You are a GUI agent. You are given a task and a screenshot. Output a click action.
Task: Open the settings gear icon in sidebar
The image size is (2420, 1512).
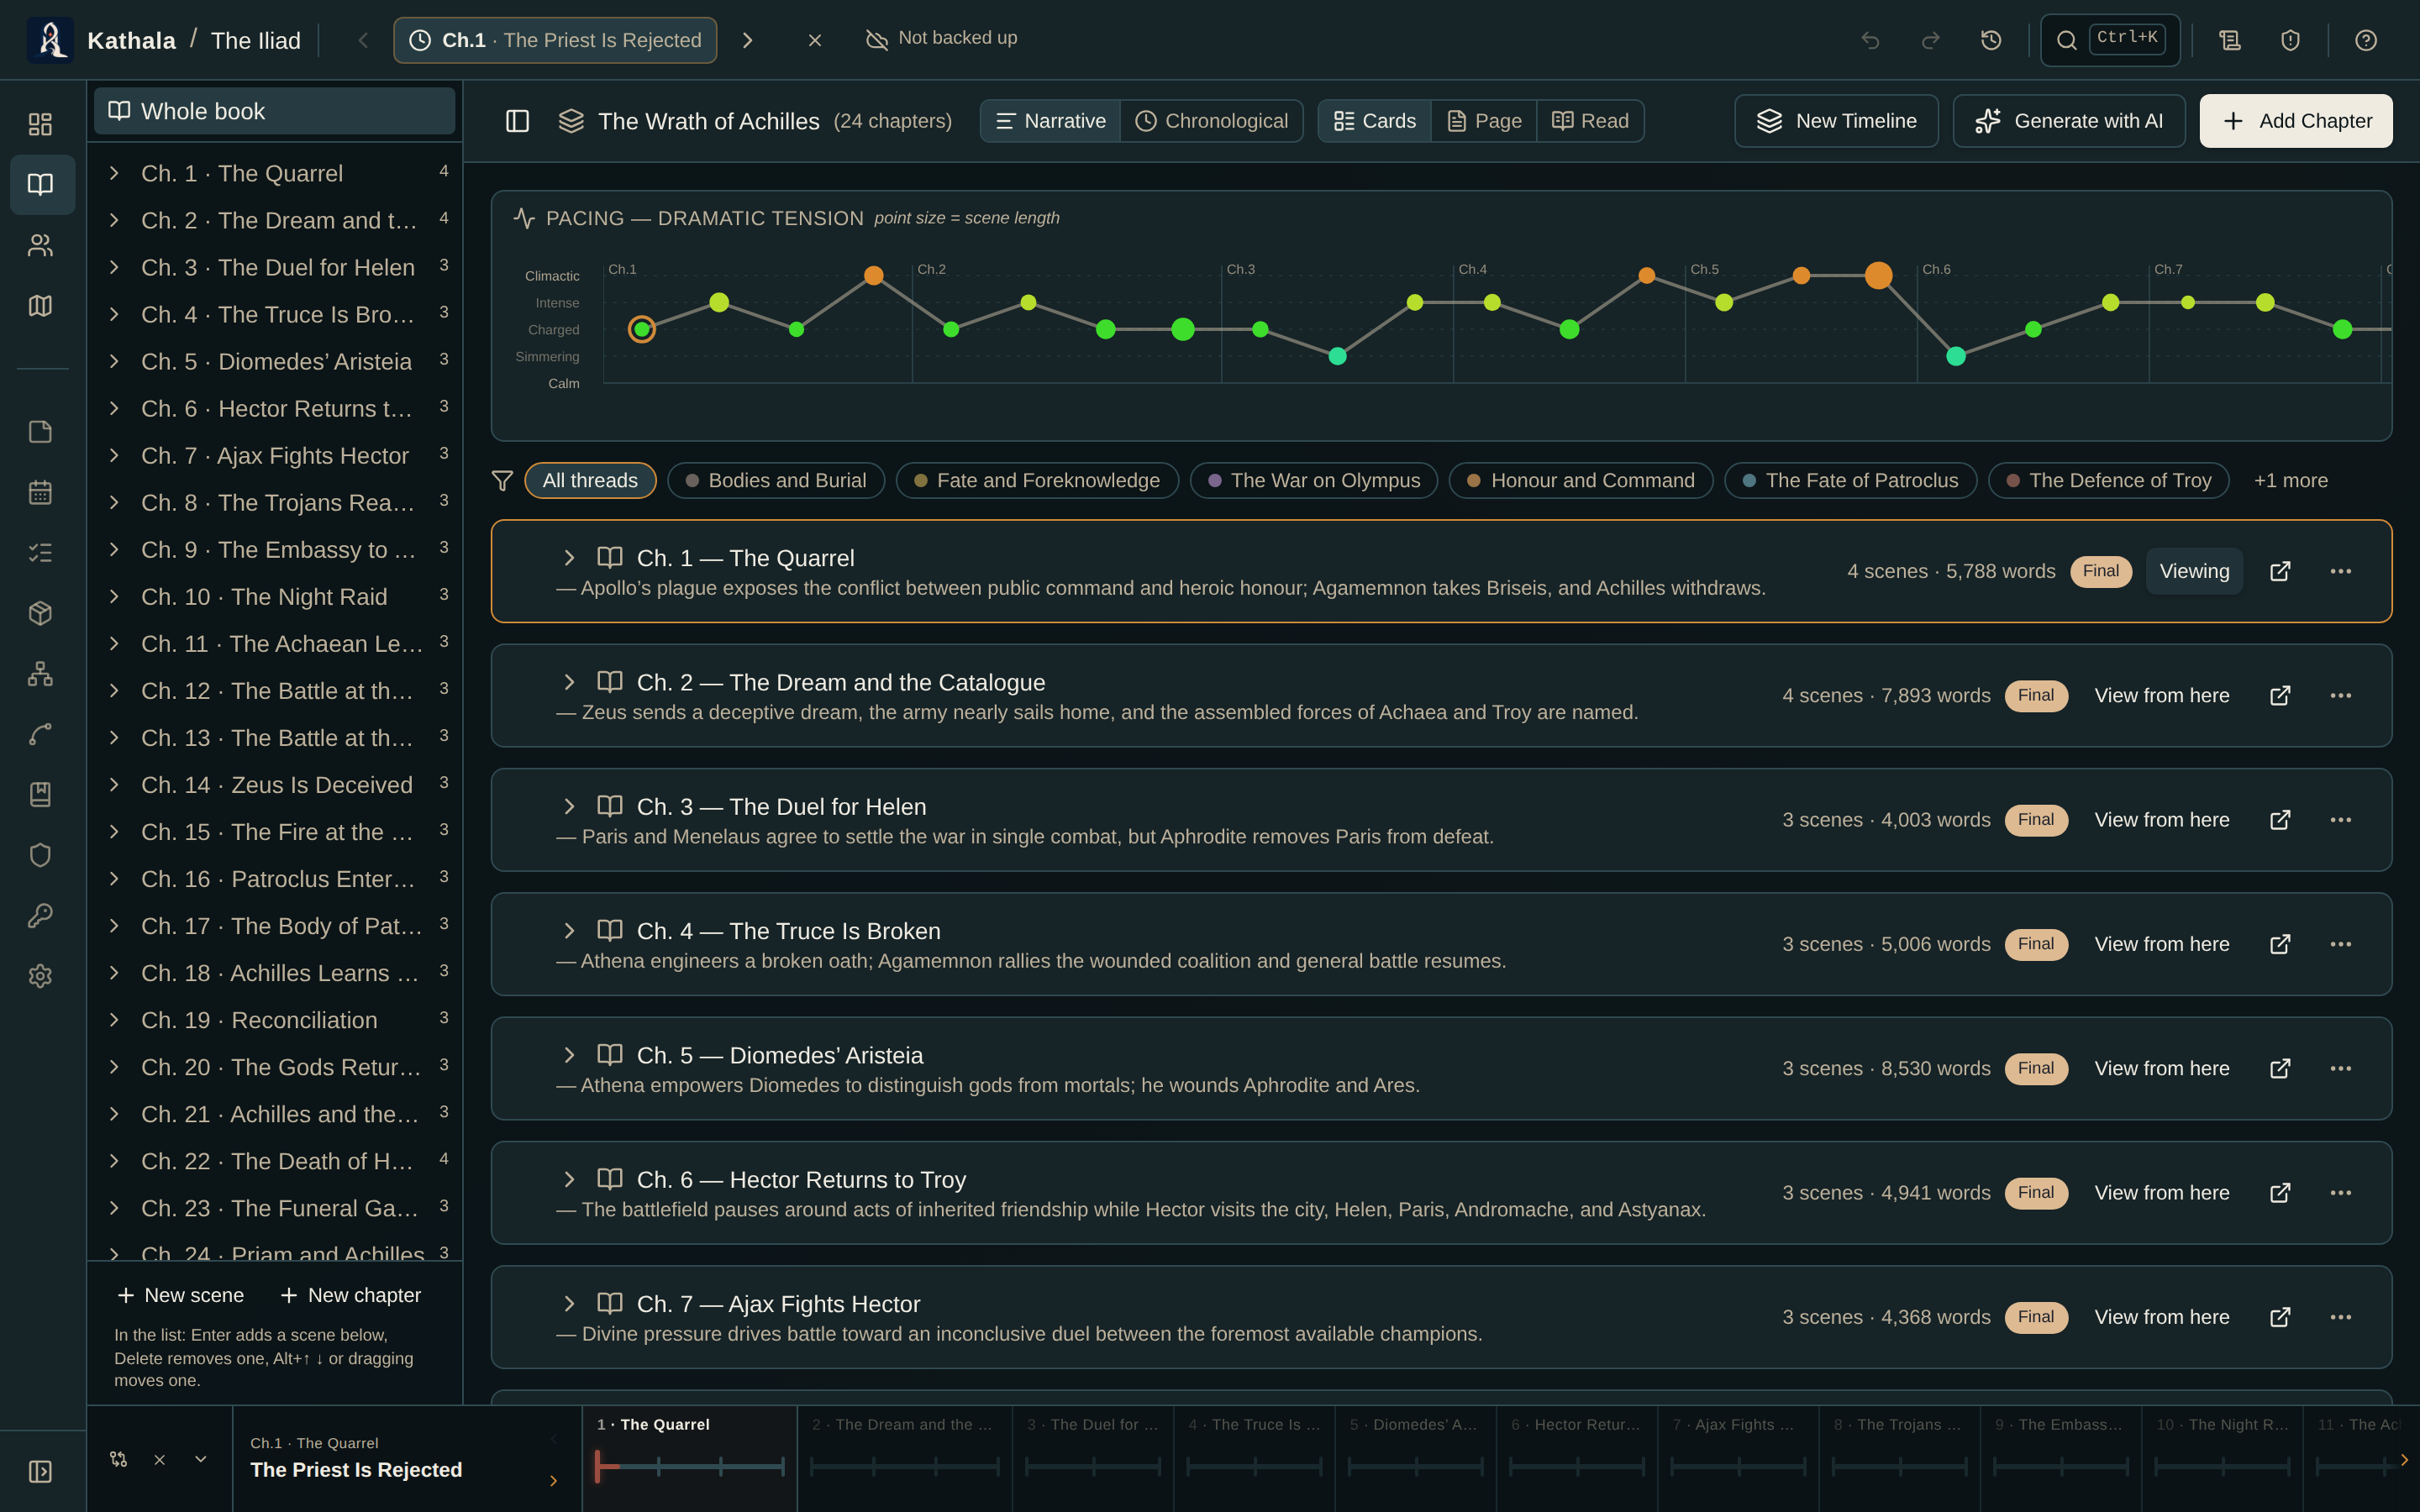40,976
